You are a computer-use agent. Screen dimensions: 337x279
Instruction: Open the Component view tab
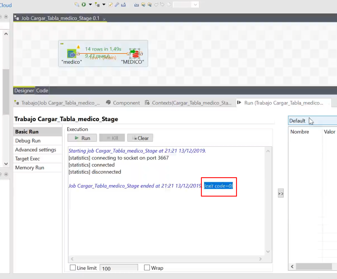click(x=123, y=103)
